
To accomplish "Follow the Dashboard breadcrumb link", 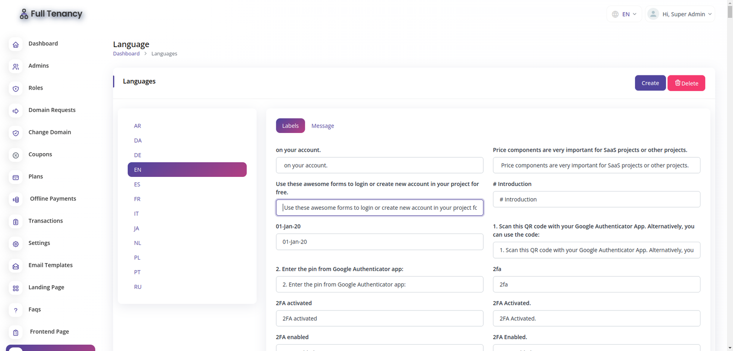I will tap(126, 53).
